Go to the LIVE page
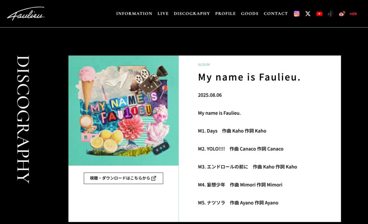 163,13
